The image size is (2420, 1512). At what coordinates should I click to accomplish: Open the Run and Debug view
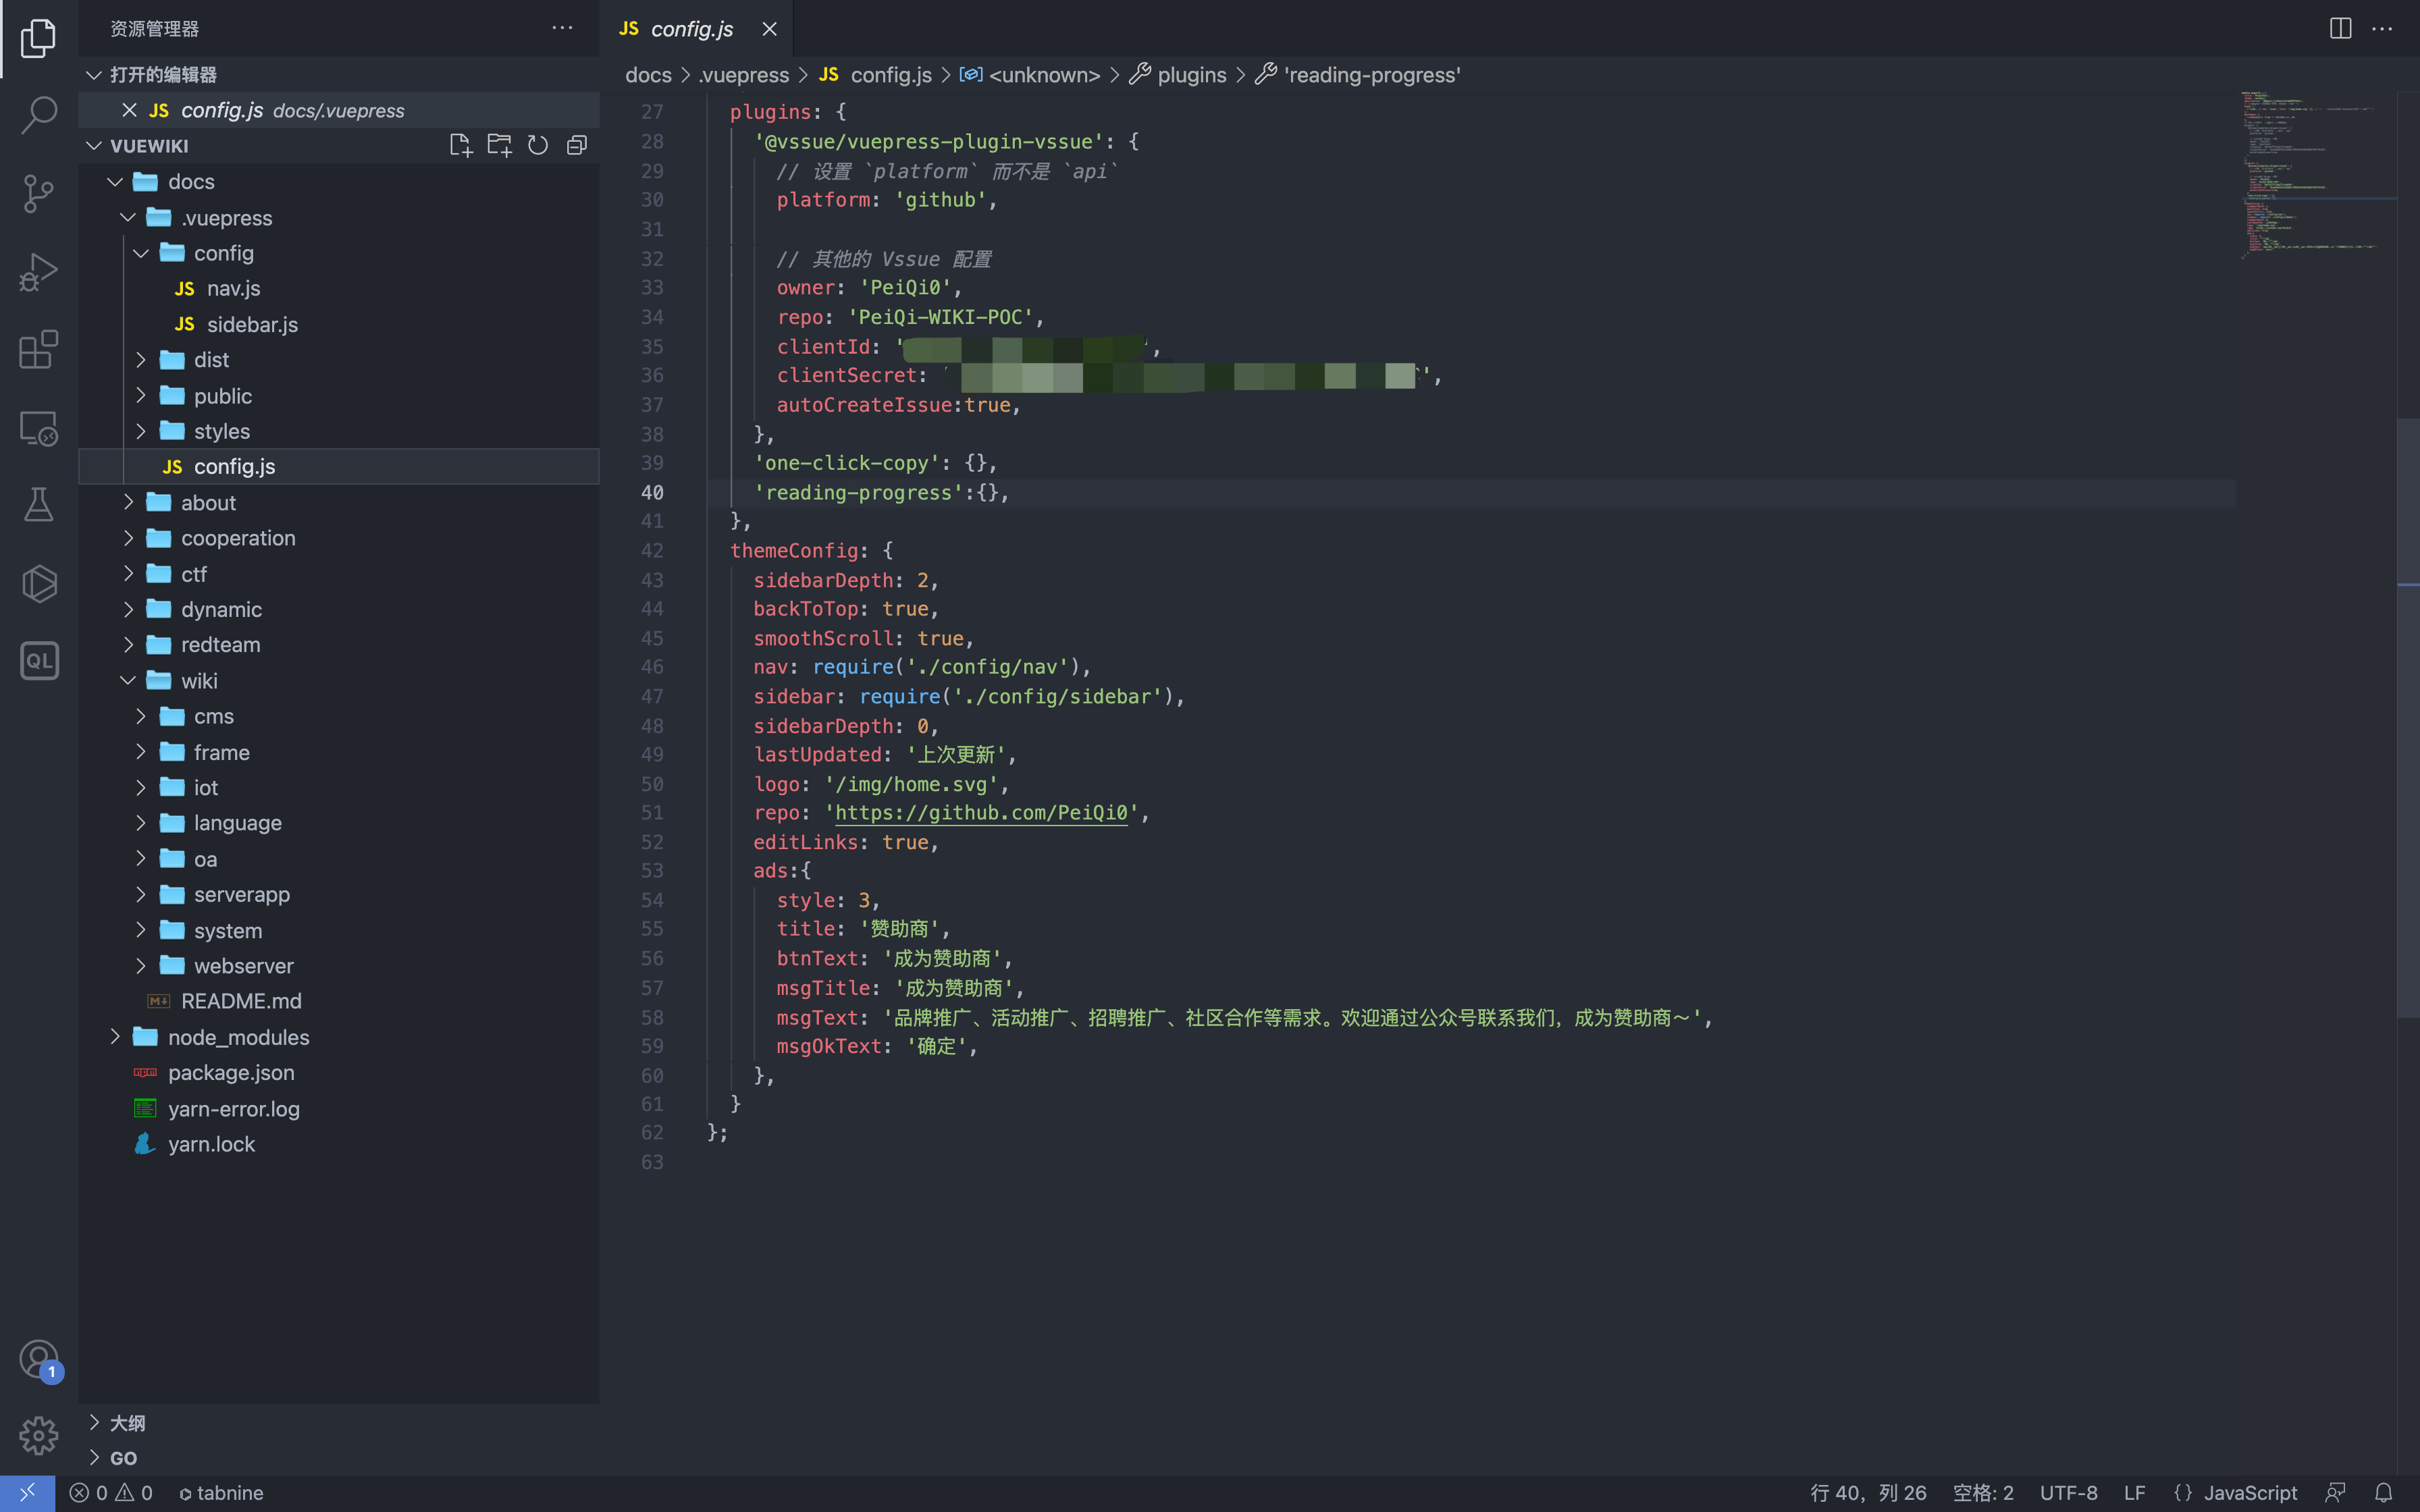tap(38, 271)
